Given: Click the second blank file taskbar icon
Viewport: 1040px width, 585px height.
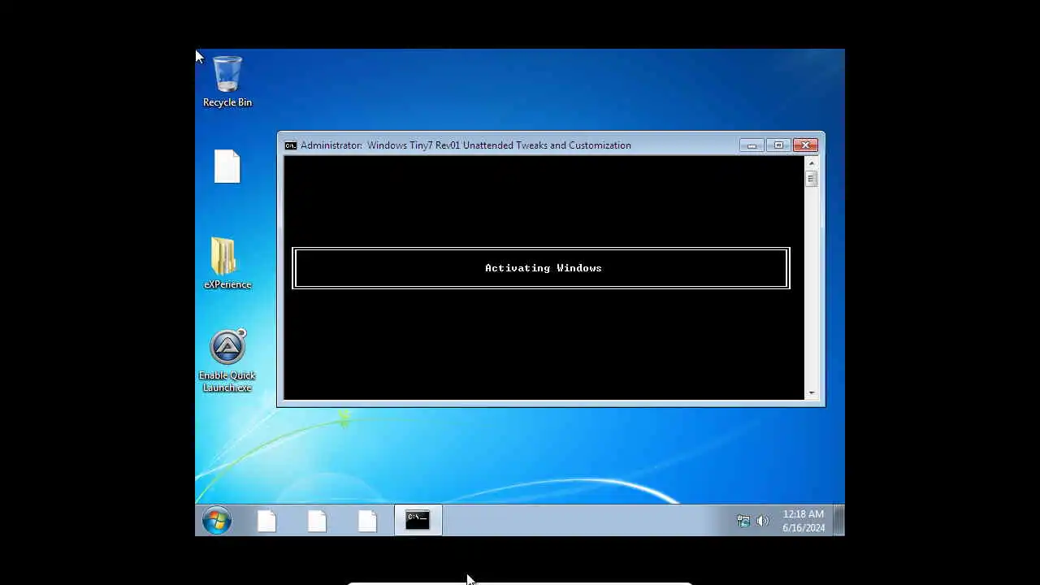Looking at the screenshot, I should (x=318, y=521).
